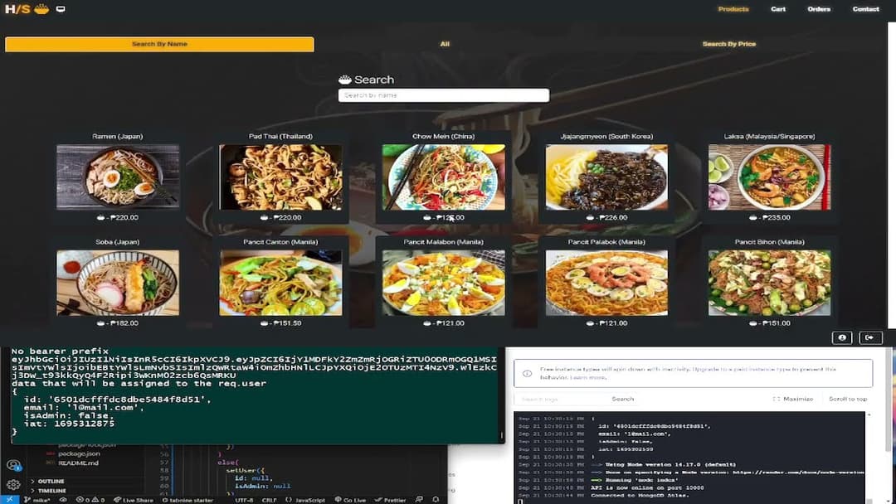Click the logout icon button

870,337
